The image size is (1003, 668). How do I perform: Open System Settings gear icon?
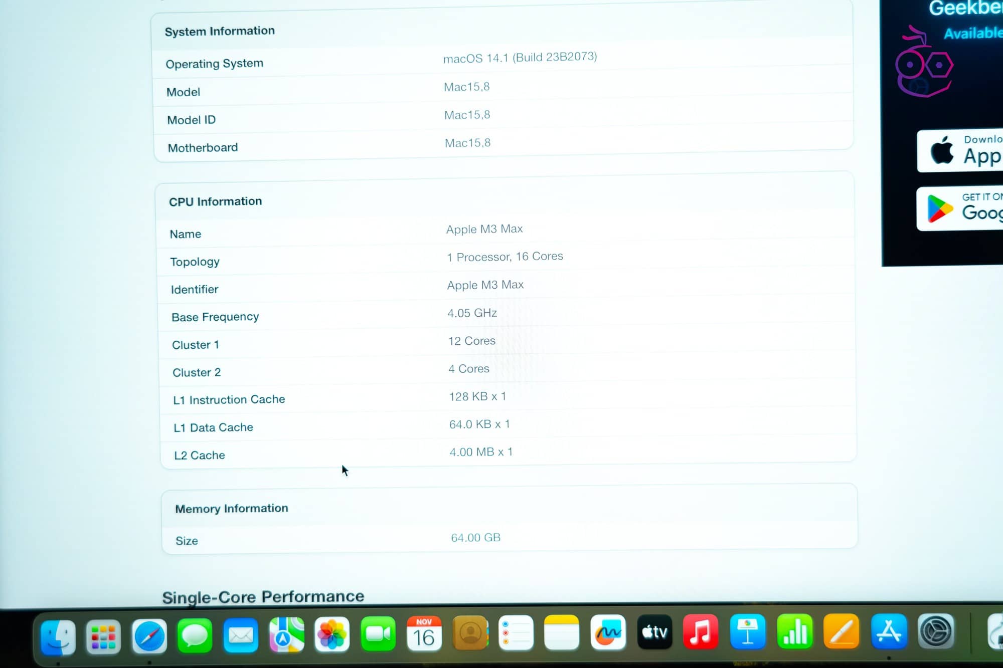pyautogui.click(x=935, y=631)
